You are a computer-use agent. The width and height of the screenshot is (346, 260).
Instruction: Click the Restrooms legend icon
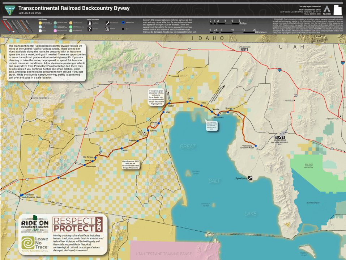107,29
